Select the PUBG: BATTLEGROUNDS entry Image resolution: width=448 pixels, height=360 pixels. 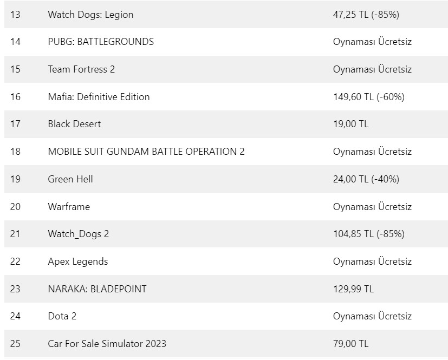pyautogui.click(x=101, y=42)
